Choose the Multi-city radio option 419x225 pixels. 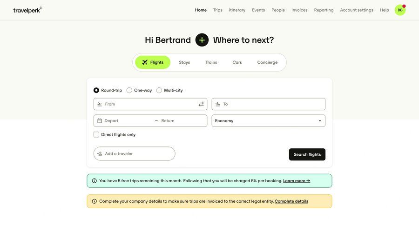tap(159, 90)
